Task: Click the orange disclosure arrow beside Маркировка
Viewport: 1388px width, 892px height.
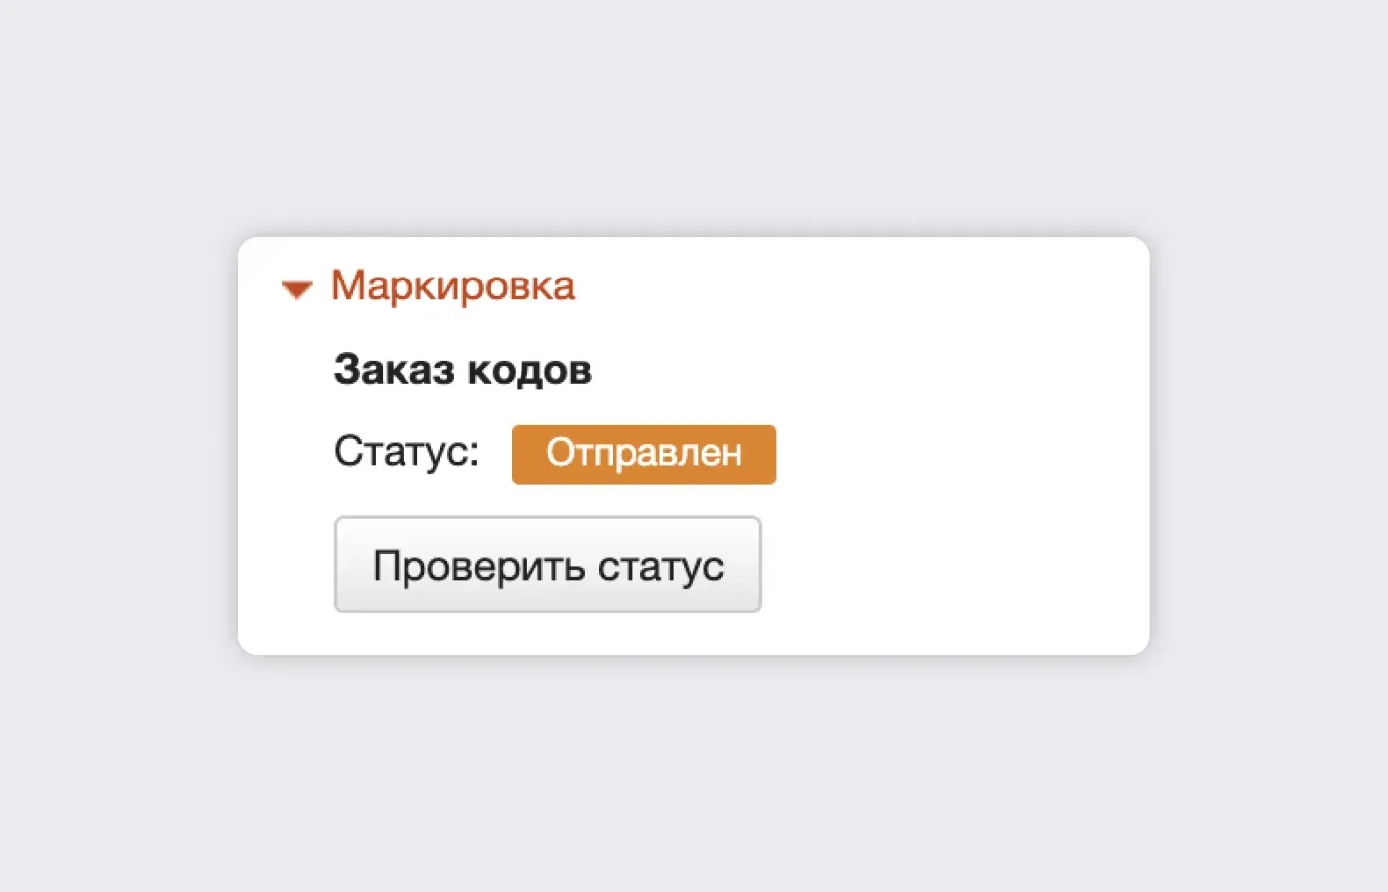Action: (295, 288)
